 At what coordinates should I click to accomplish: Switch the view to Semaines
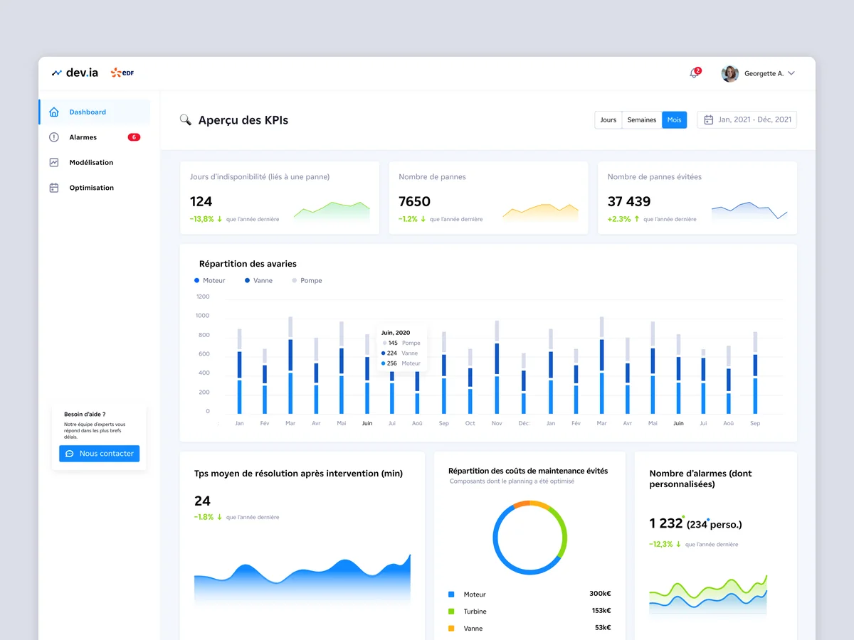click(x=642, y=120)
